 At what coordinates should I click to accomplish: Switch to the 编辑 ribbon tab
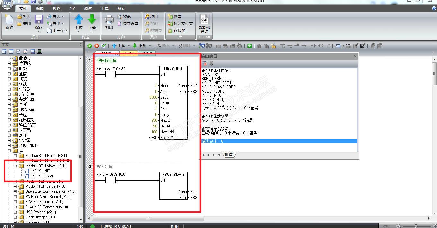(40, 9)
